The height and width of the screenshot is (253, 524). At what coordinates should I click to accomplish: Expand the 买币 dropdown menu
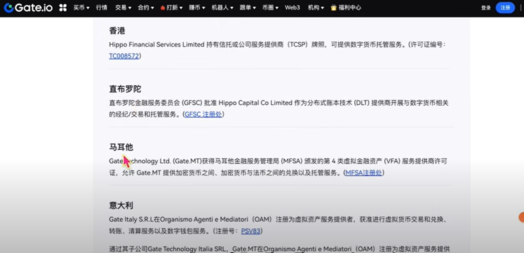81,8
